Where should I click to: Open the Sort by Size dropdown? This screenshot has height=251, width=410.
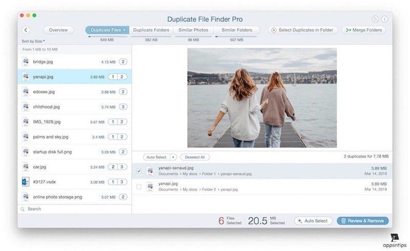click(x=33, y=41)
